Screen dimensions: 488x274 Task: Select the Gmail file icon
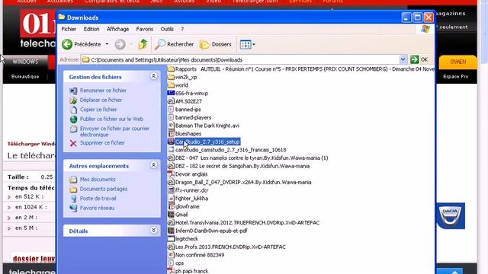click(x=171, y=215)
